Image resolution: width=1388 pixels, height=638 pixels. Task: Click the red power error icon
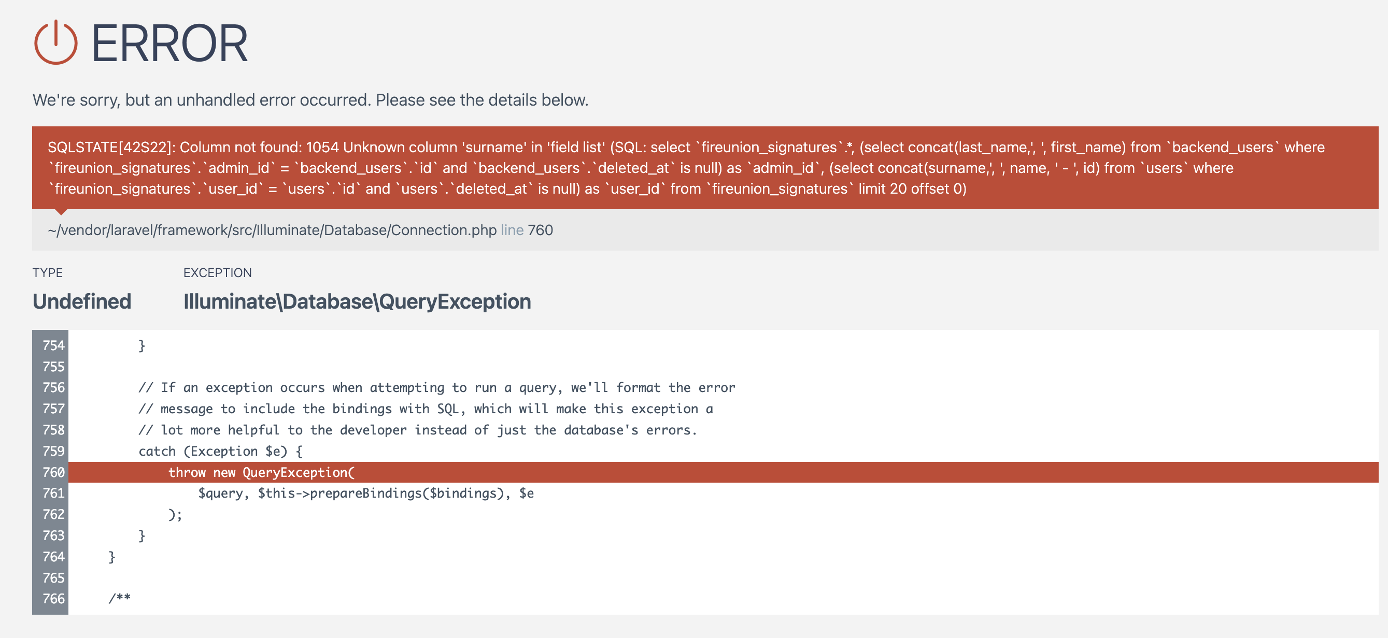tap(55, 43)
